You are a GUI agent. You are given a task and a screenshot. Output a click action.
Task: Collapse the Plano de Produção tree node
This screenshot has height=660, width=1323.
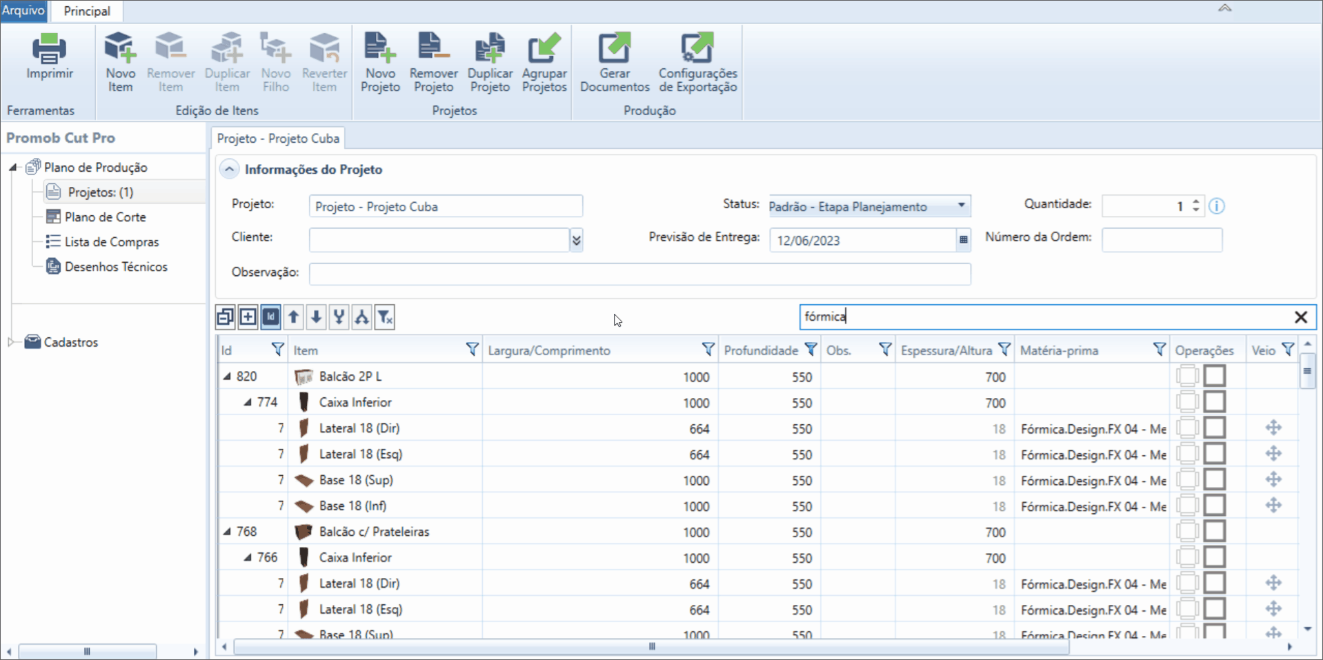(x=12, y=167)
